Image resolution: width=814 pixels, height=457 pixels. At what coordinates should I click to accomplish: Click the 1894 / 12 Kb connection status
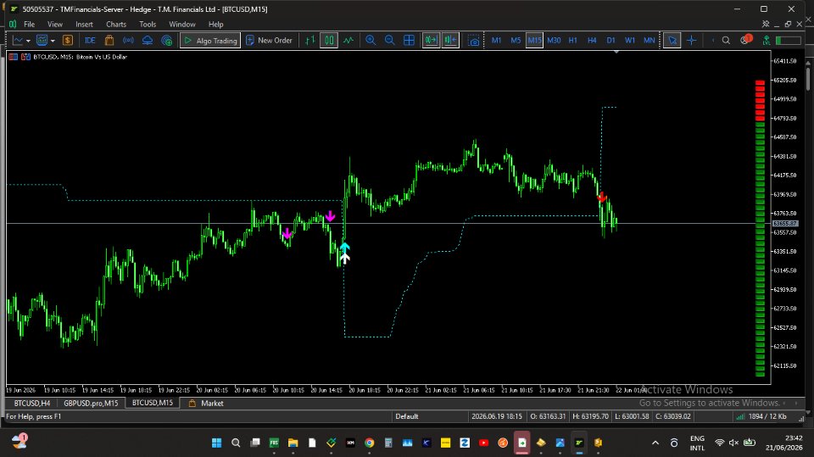pos(761,416)
